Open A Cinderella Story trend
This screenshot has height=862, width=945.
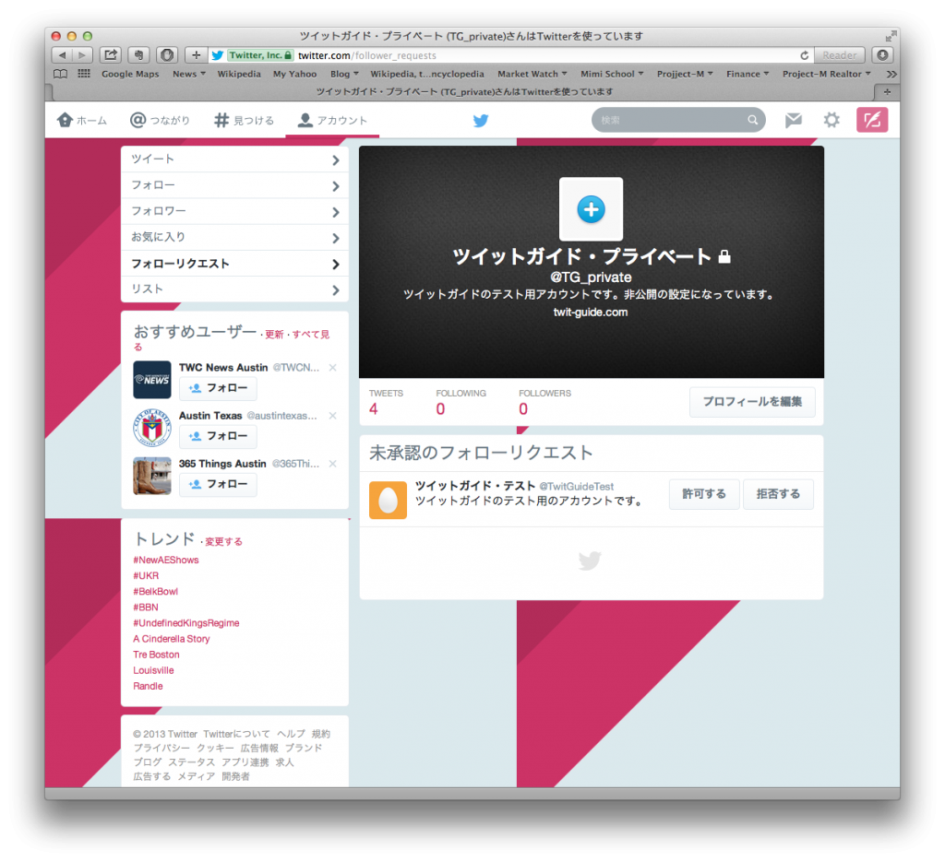[171, 639]
